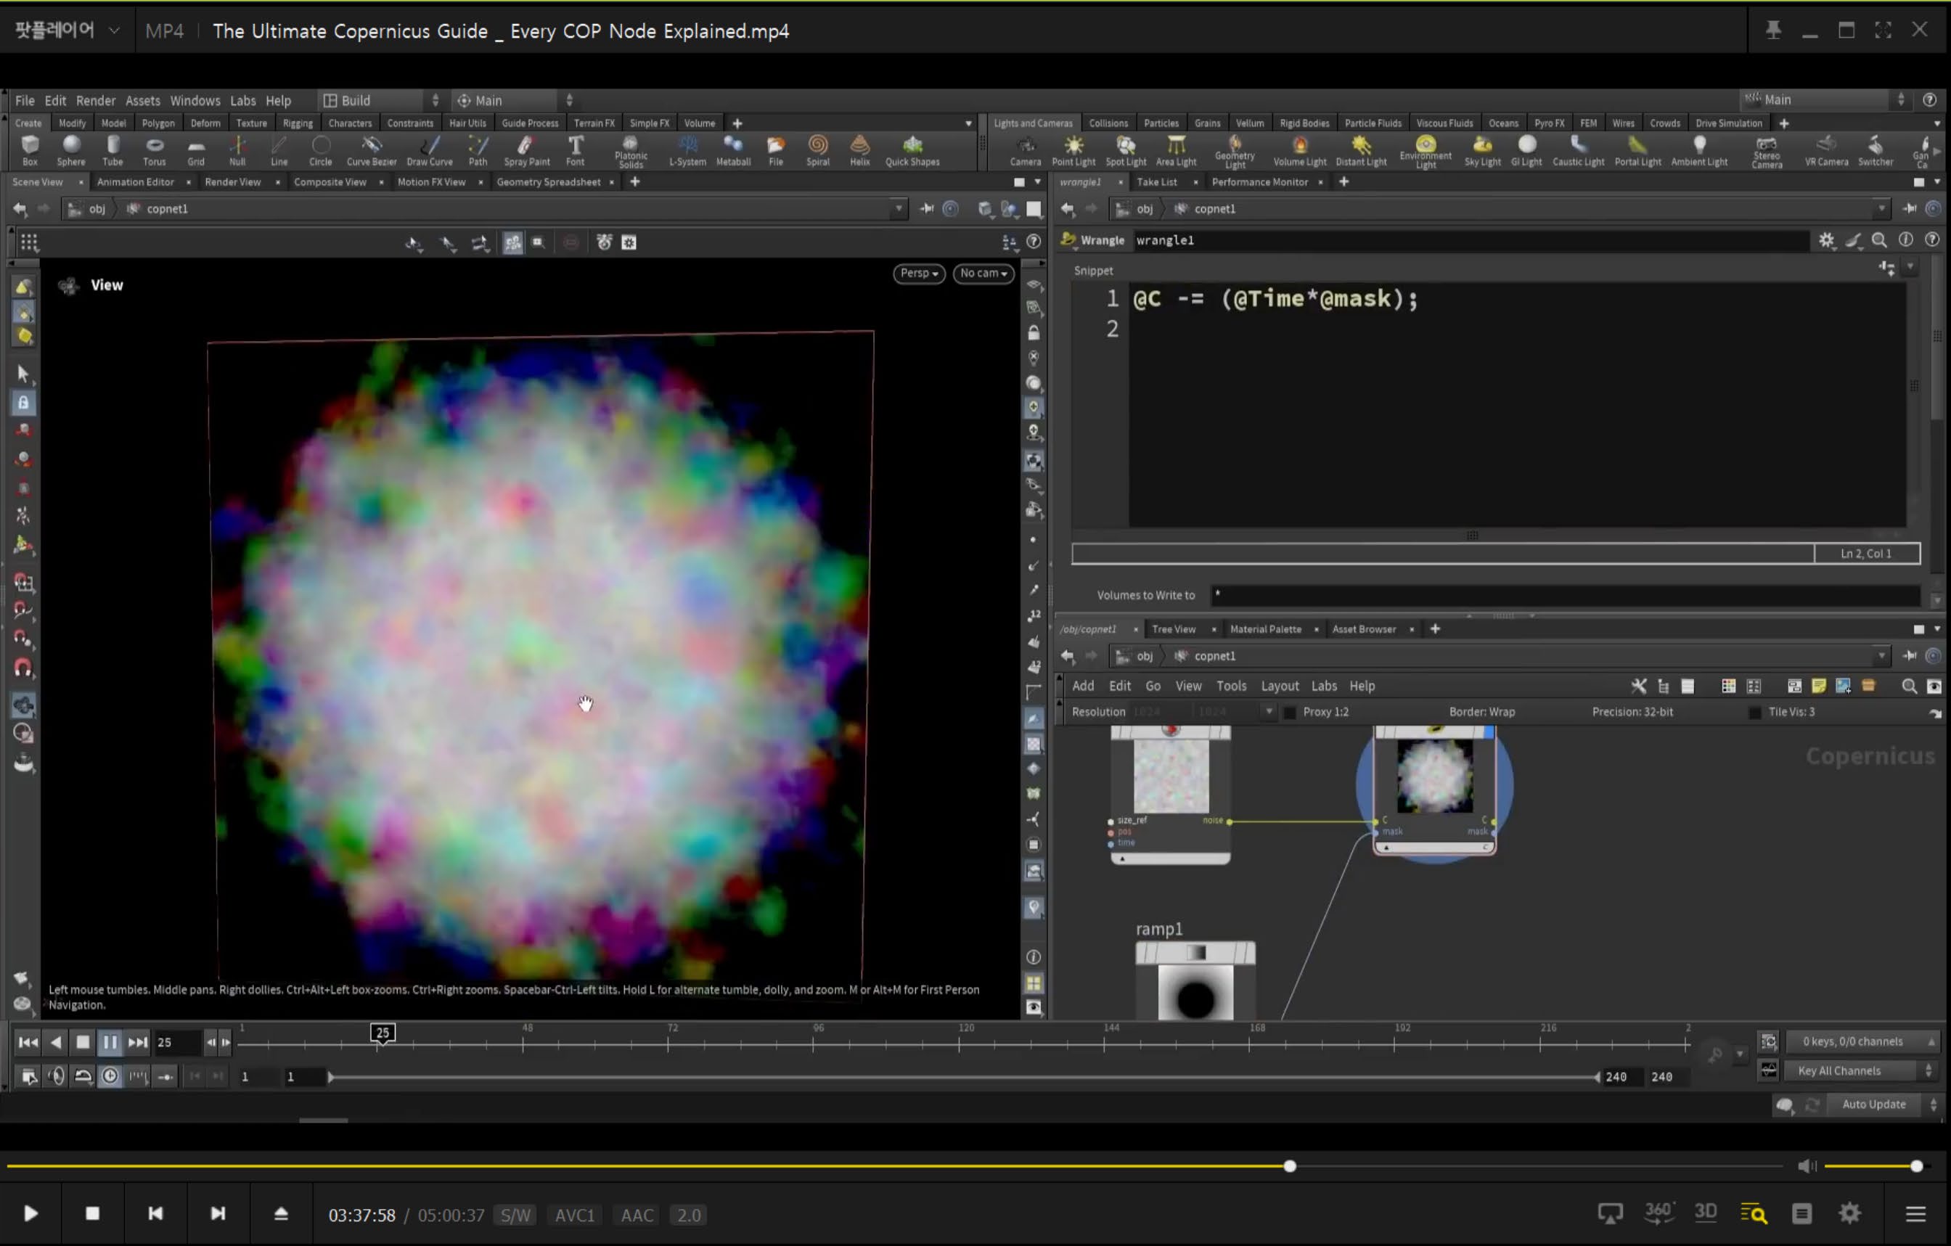This screenshot has width=1951, height=1246.
Task: Choose the Spiral shelf tool
Action: coord(817,151)
